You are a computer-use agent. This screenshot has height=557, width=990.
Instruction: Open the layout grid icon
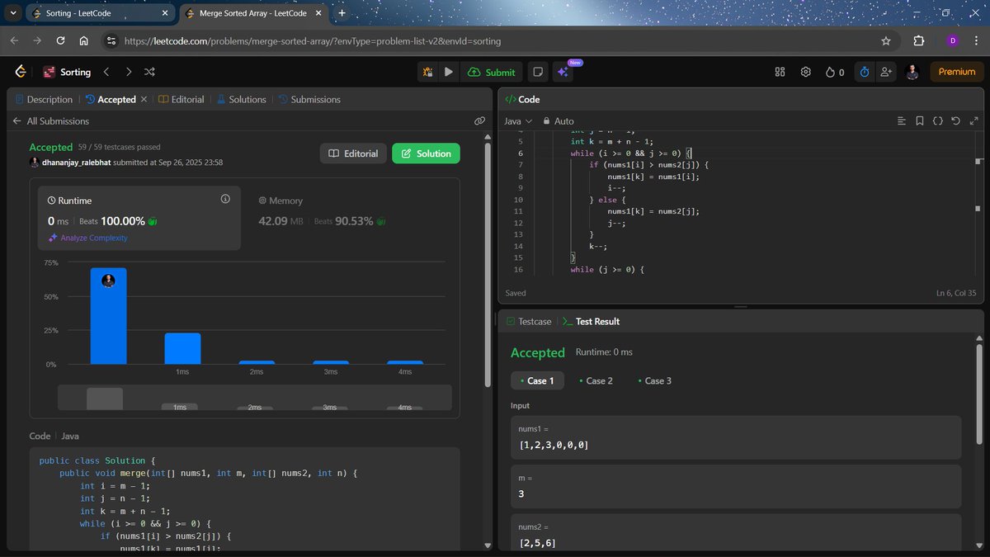(x=780, y=72)
